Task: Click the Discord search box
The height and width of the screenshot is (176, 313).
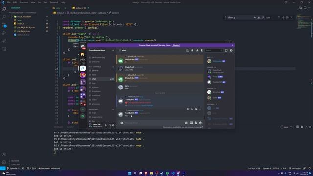Action: 214,50
